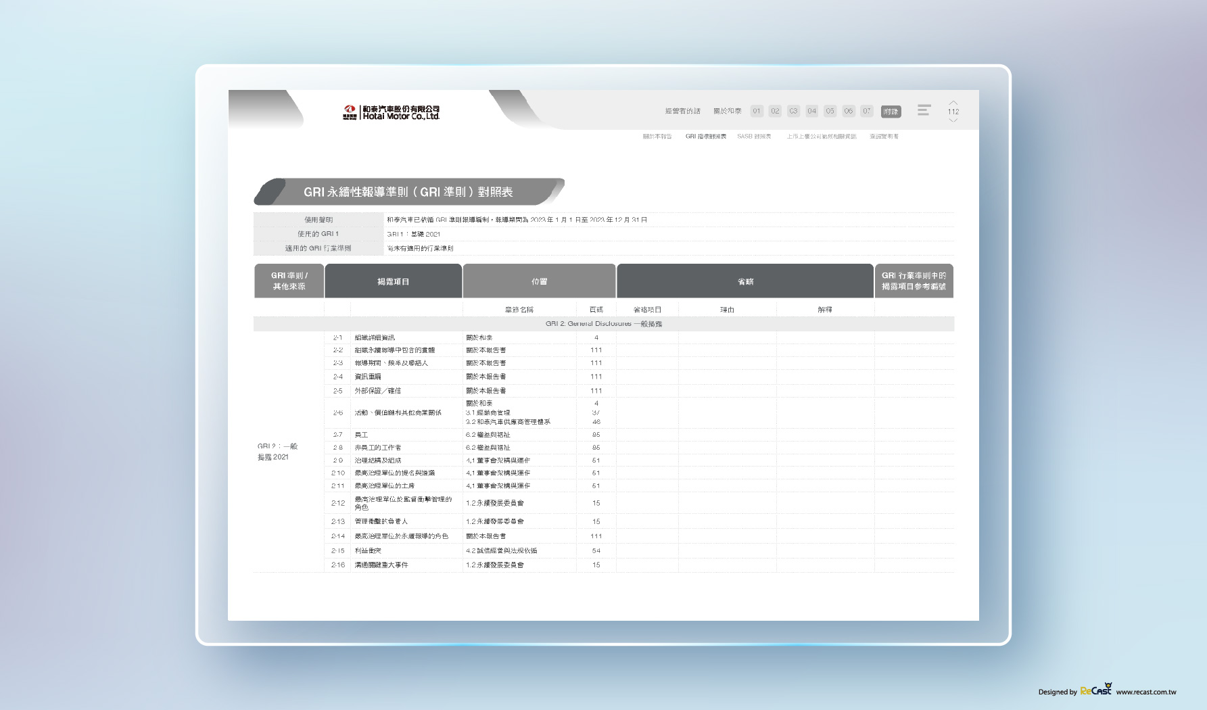This screenshot has width=1207, height=710.
Task: Open the 關於和泰 nav section
Action: 727,111
